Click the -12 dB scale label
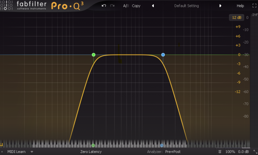The height and width of the screenshot is (155, 258). pyautogui.click(x=238, y=92)
